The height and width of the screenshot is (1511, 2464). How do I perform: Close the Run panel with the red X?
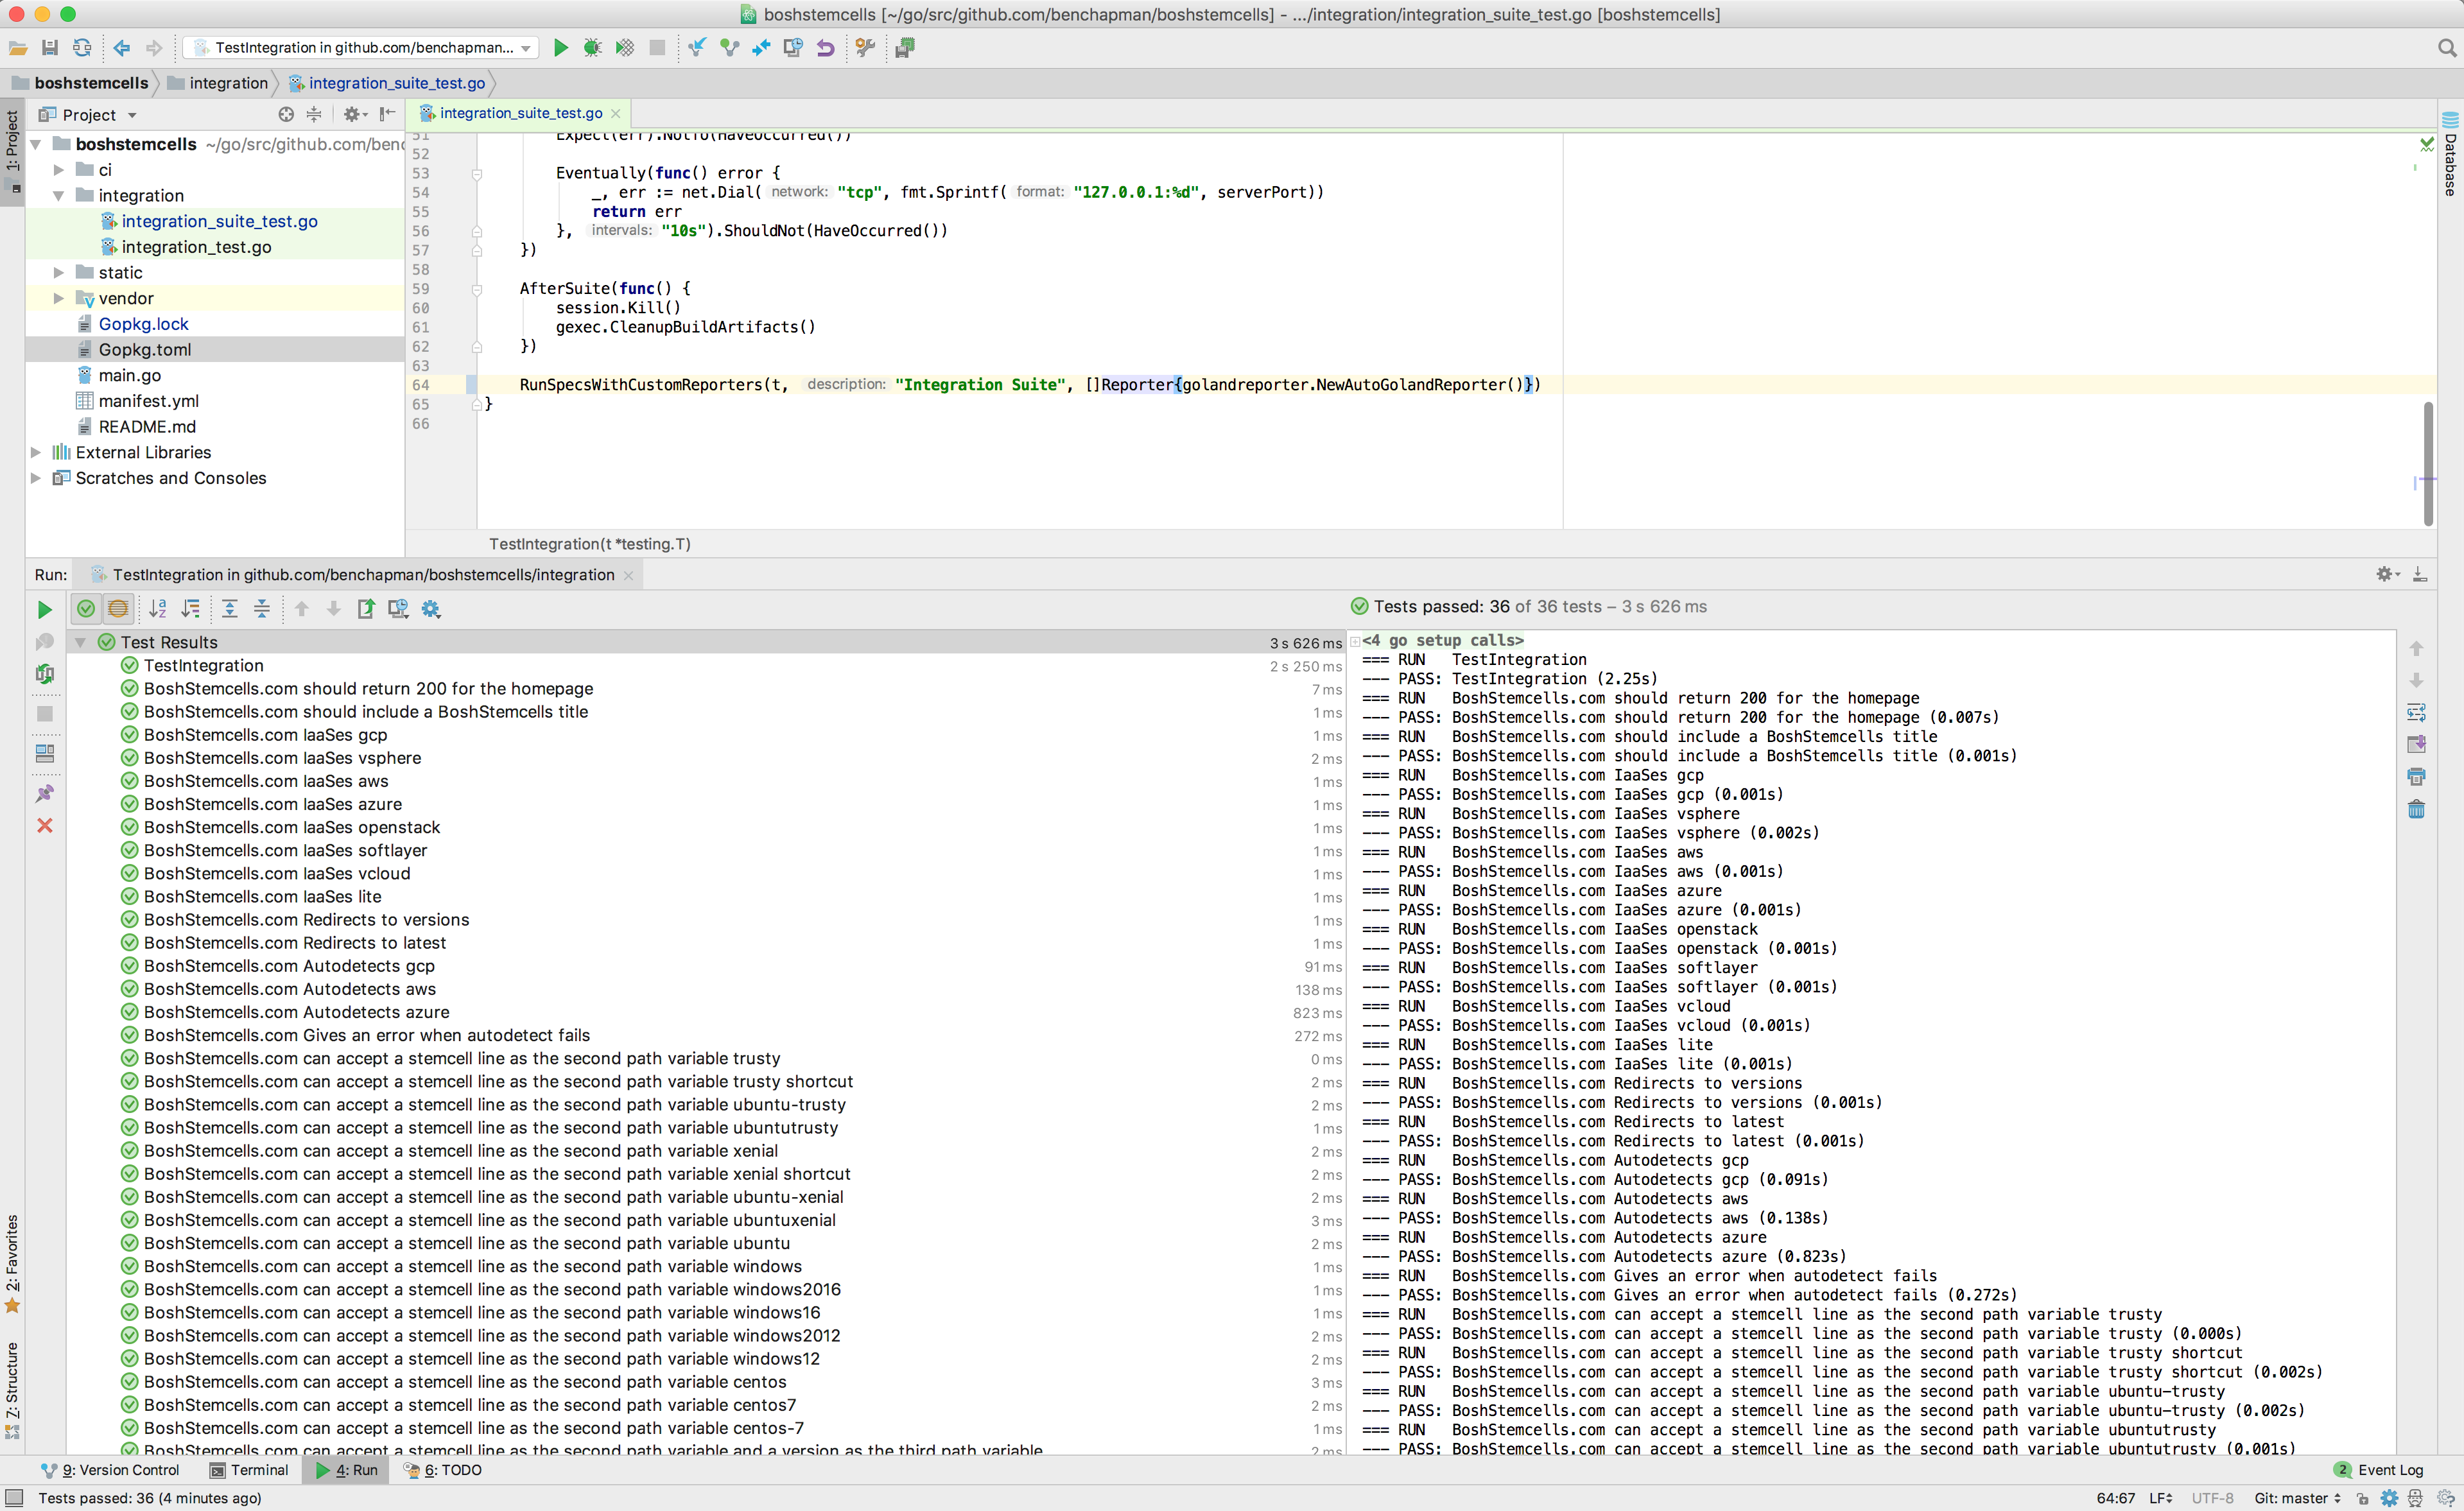coord(44,825)
